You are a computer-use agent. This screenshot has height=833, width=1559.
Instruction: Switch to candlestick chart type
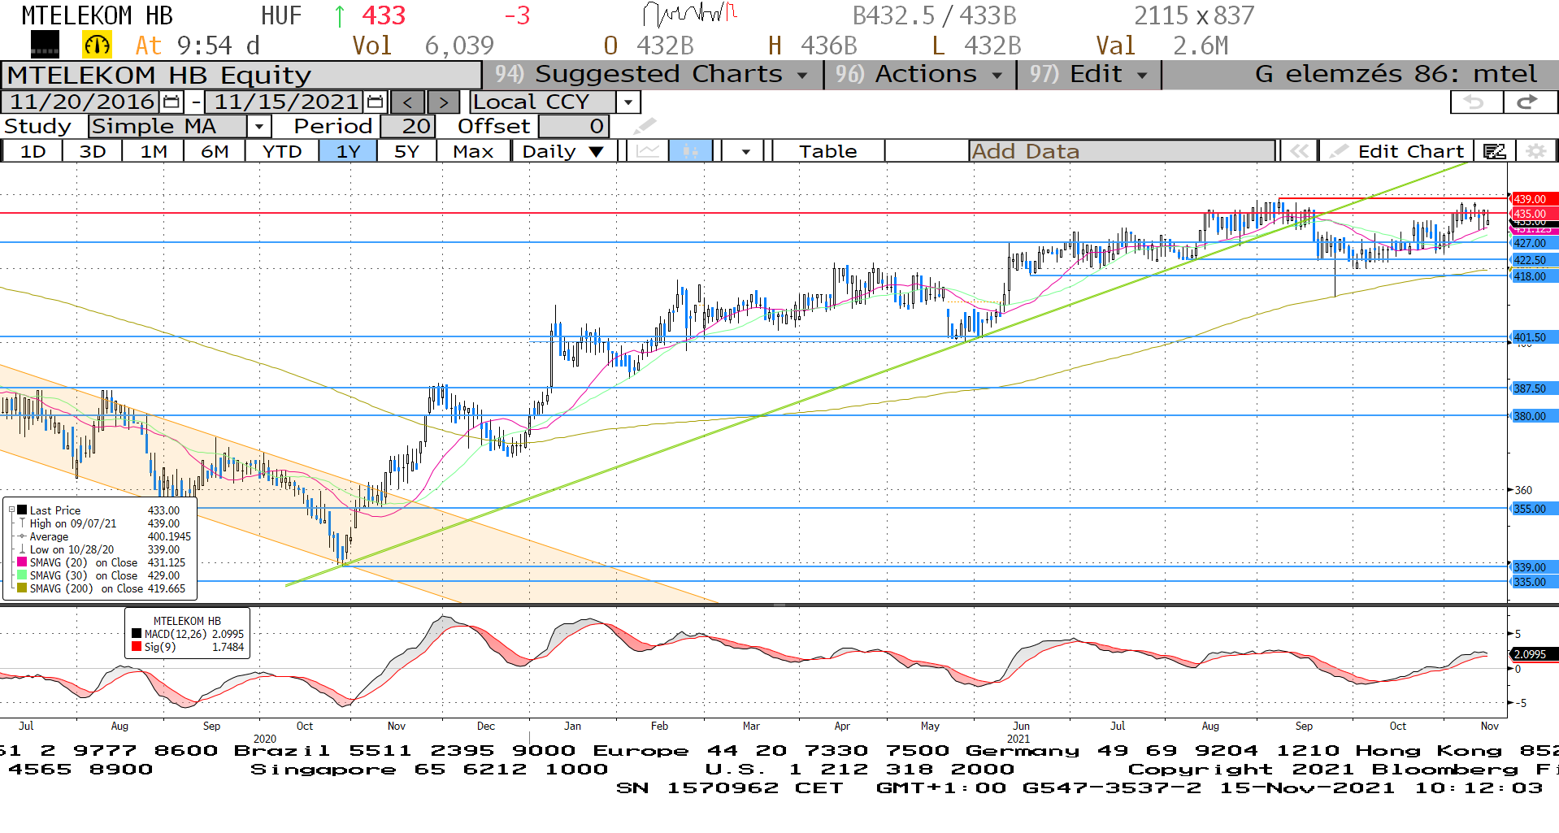pos(690,151)
